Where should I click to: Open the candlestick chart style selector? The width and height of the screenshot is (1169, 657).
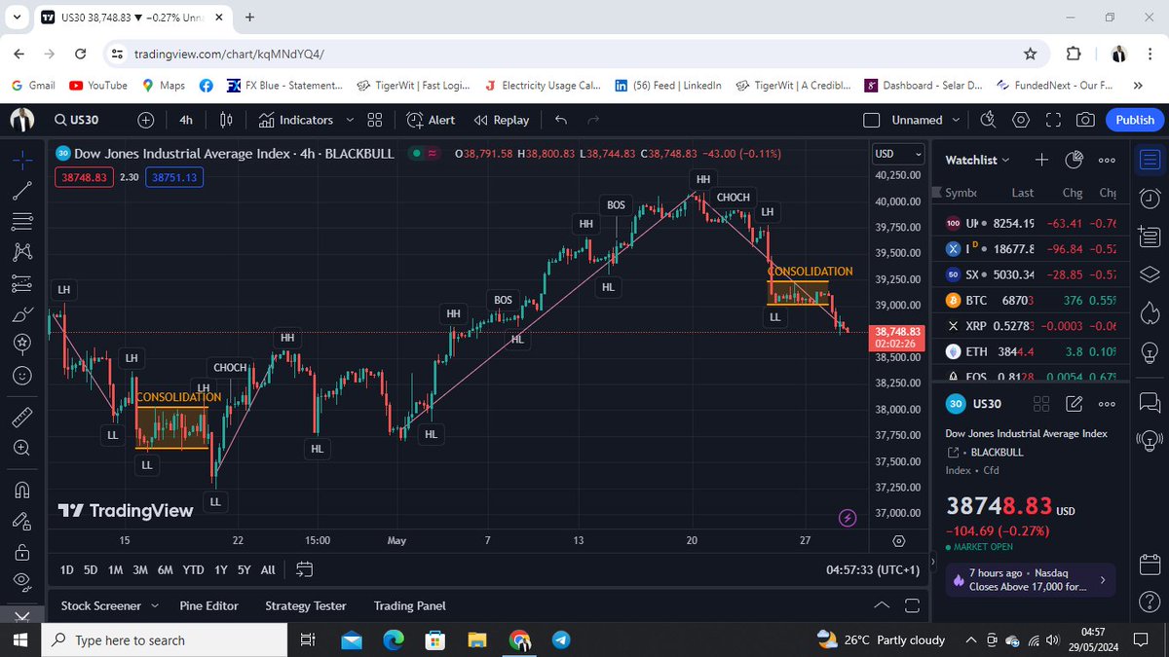tap(226, 120)
